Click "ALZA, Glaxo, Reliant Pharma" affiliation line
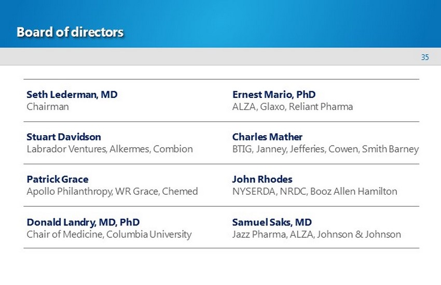 click(x=293, y=107)
